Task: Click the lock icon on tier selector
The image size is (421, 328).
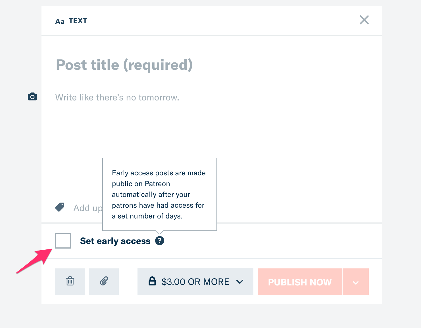Action: (152, 281)
